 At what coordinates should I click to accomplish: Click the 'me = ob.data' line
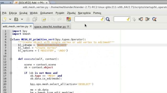tap(39, 90)
